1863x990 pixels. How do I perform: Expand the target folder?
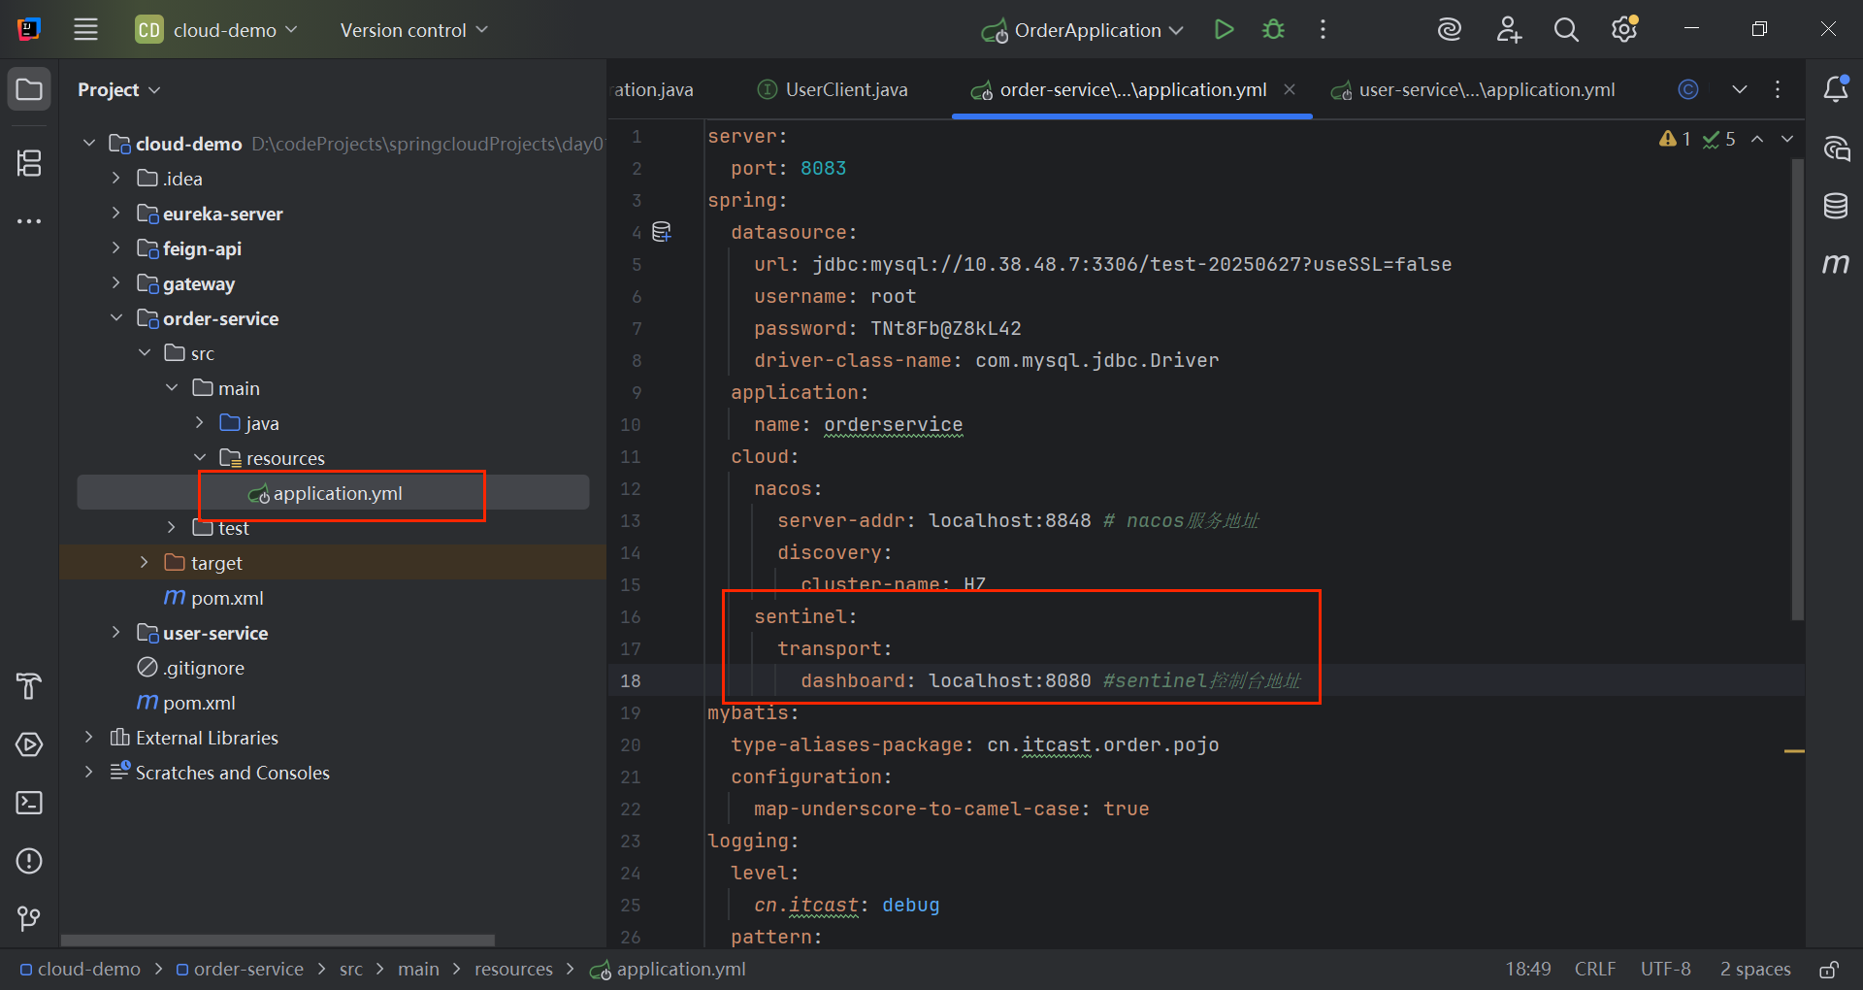coord(144,562)
